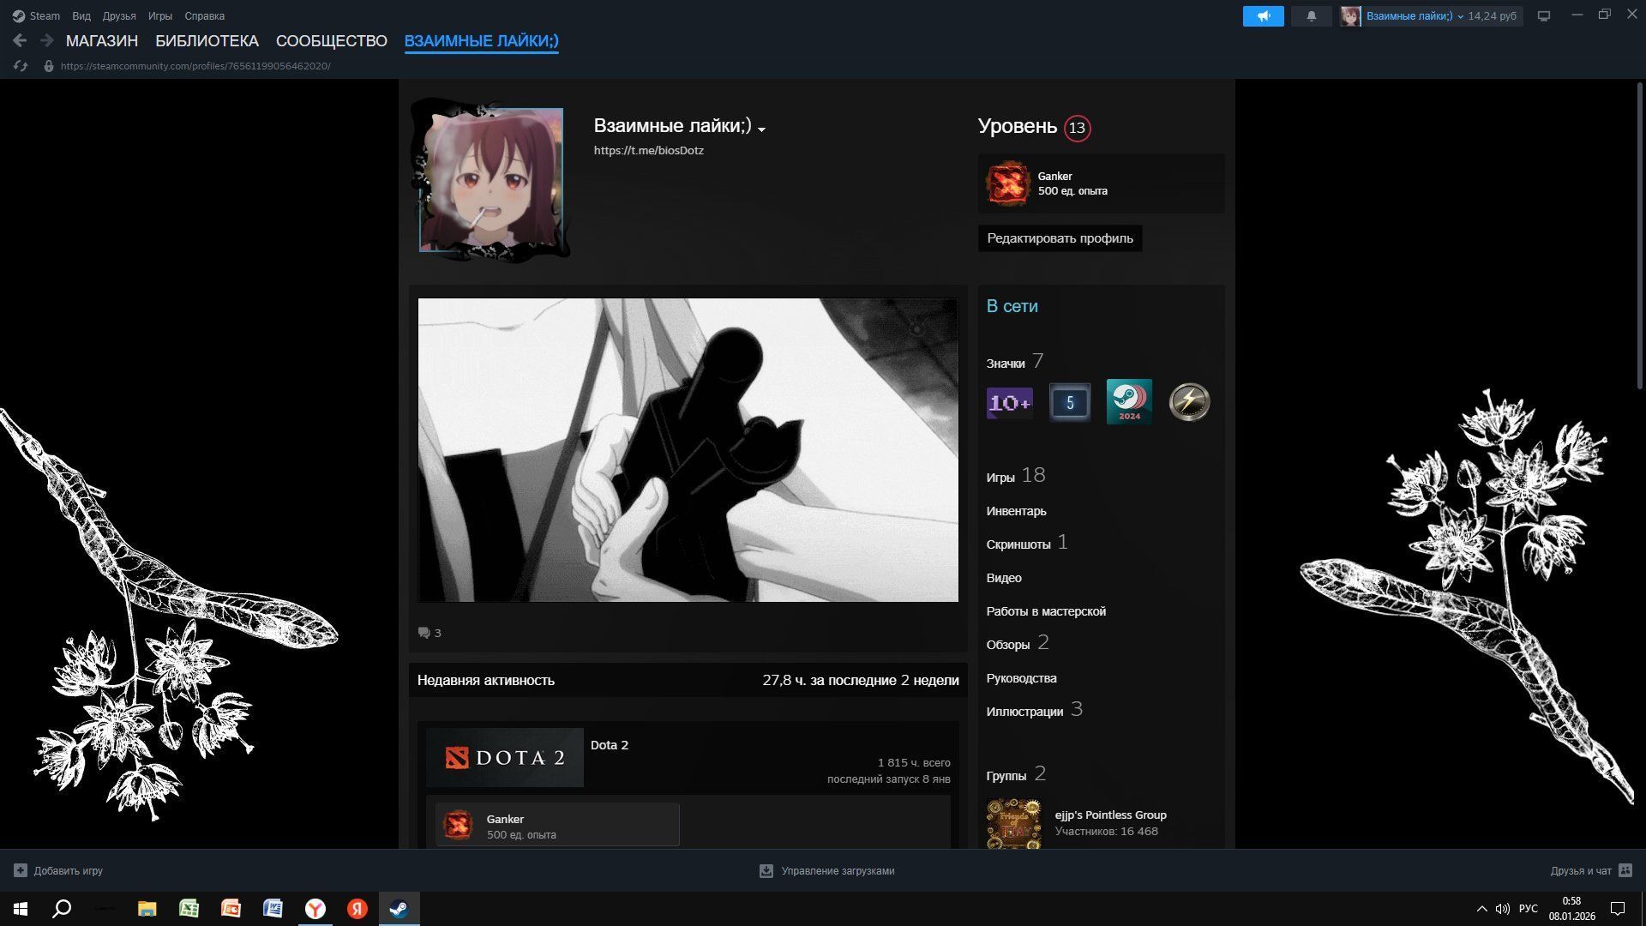Open the Друзья menu
This screenshot has width=1646, height=926.
pos(119,16)
